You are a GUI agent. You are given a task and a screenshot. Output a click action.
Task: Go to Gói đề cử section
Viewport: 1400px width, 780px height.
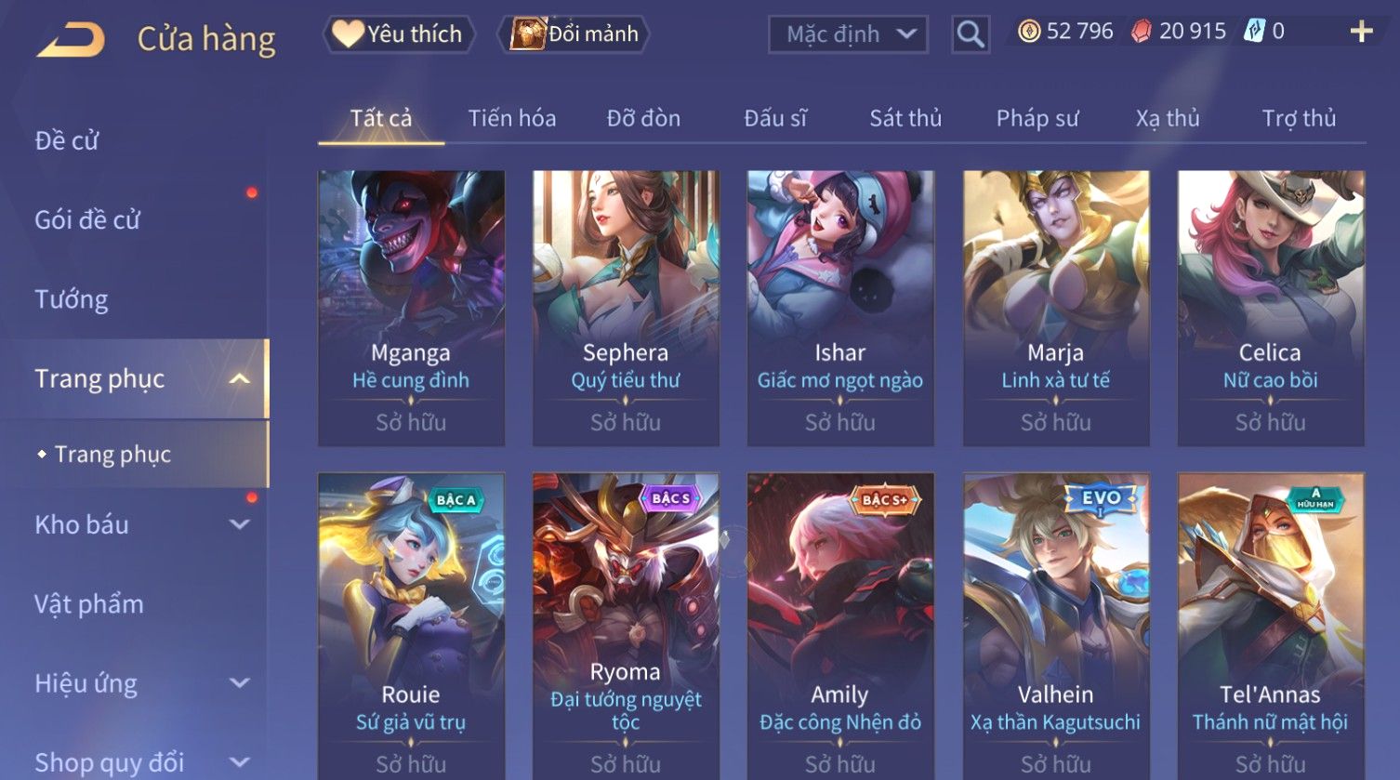click(x=87, y=220)
